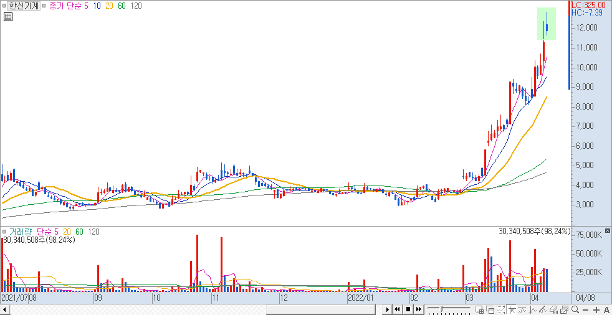Select the volume 120-day average label

tap(93, 232)
